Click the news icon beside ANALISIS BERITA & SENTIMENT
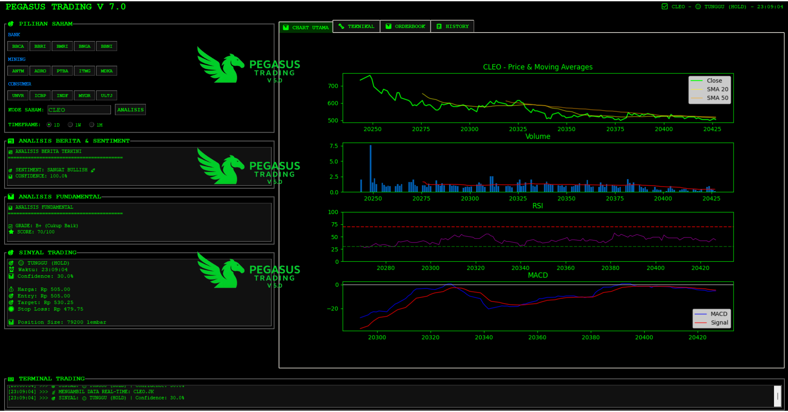 pos(11,141)
